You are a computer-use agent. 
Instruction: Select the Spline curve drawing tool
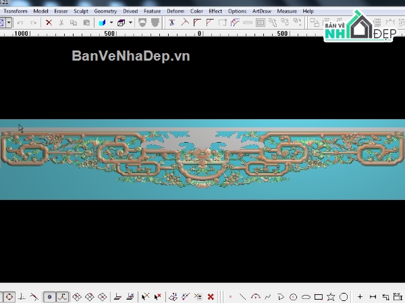tap(268, 297)
